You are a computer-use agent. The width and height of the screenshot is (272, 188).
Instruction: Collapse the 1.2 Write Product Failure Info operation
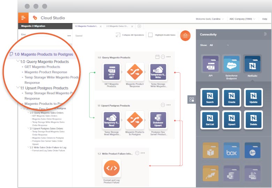tap(137, 153)
